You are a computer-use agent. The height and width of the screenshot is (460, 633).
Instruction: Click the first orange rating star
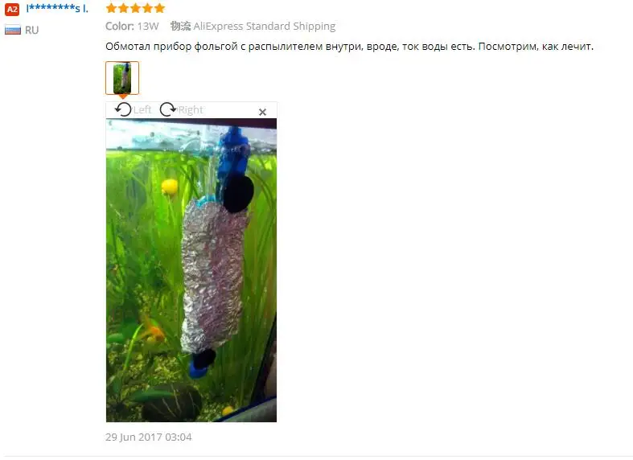click(112, 8)
